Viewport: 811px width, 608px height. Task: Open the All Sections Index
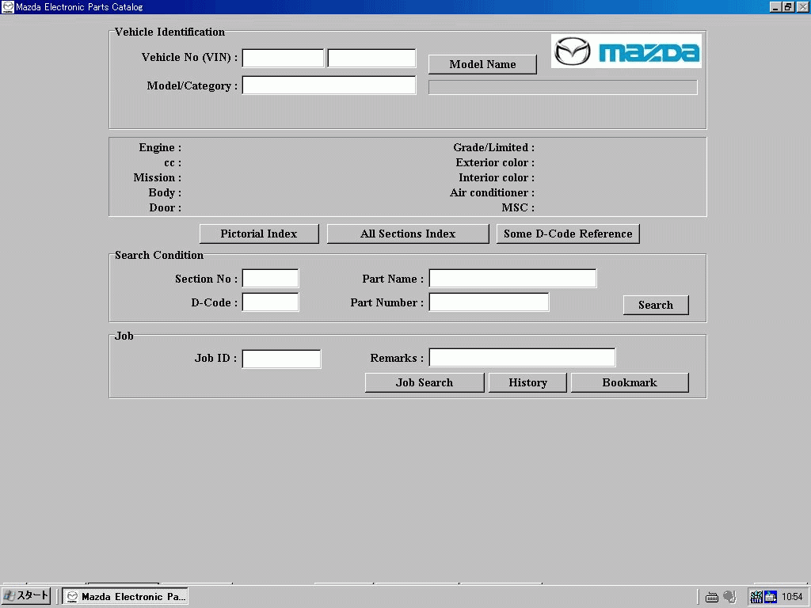pos(408,234)
